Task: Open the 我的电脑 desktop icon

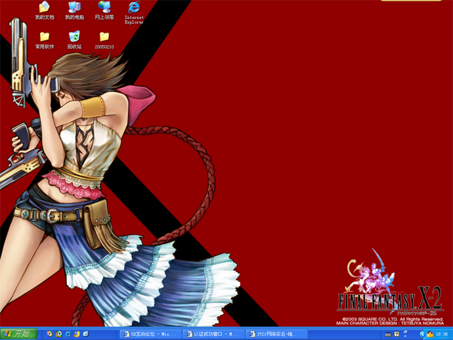Action: [x=75, y=11]
